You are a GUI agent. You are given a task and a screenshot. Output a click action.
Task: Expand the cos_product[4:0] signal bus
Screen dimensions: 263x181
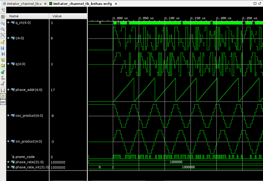8,115
